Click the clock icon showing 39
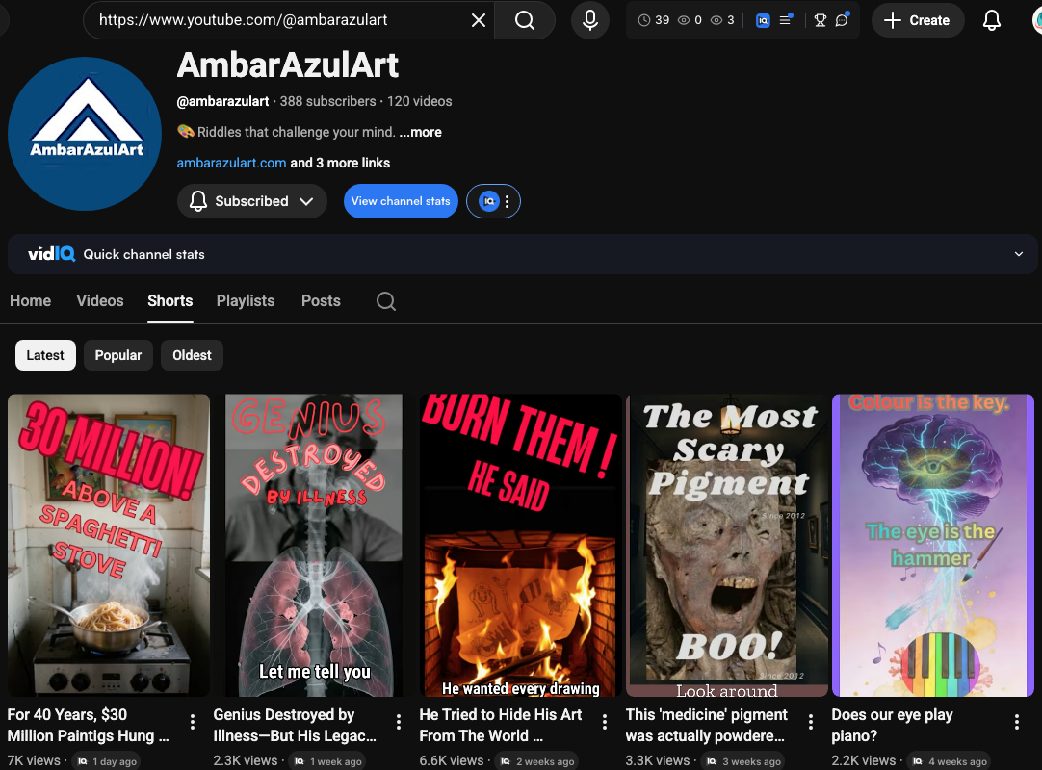Screen dimensions: 1042x770 (x=644, y=20)
